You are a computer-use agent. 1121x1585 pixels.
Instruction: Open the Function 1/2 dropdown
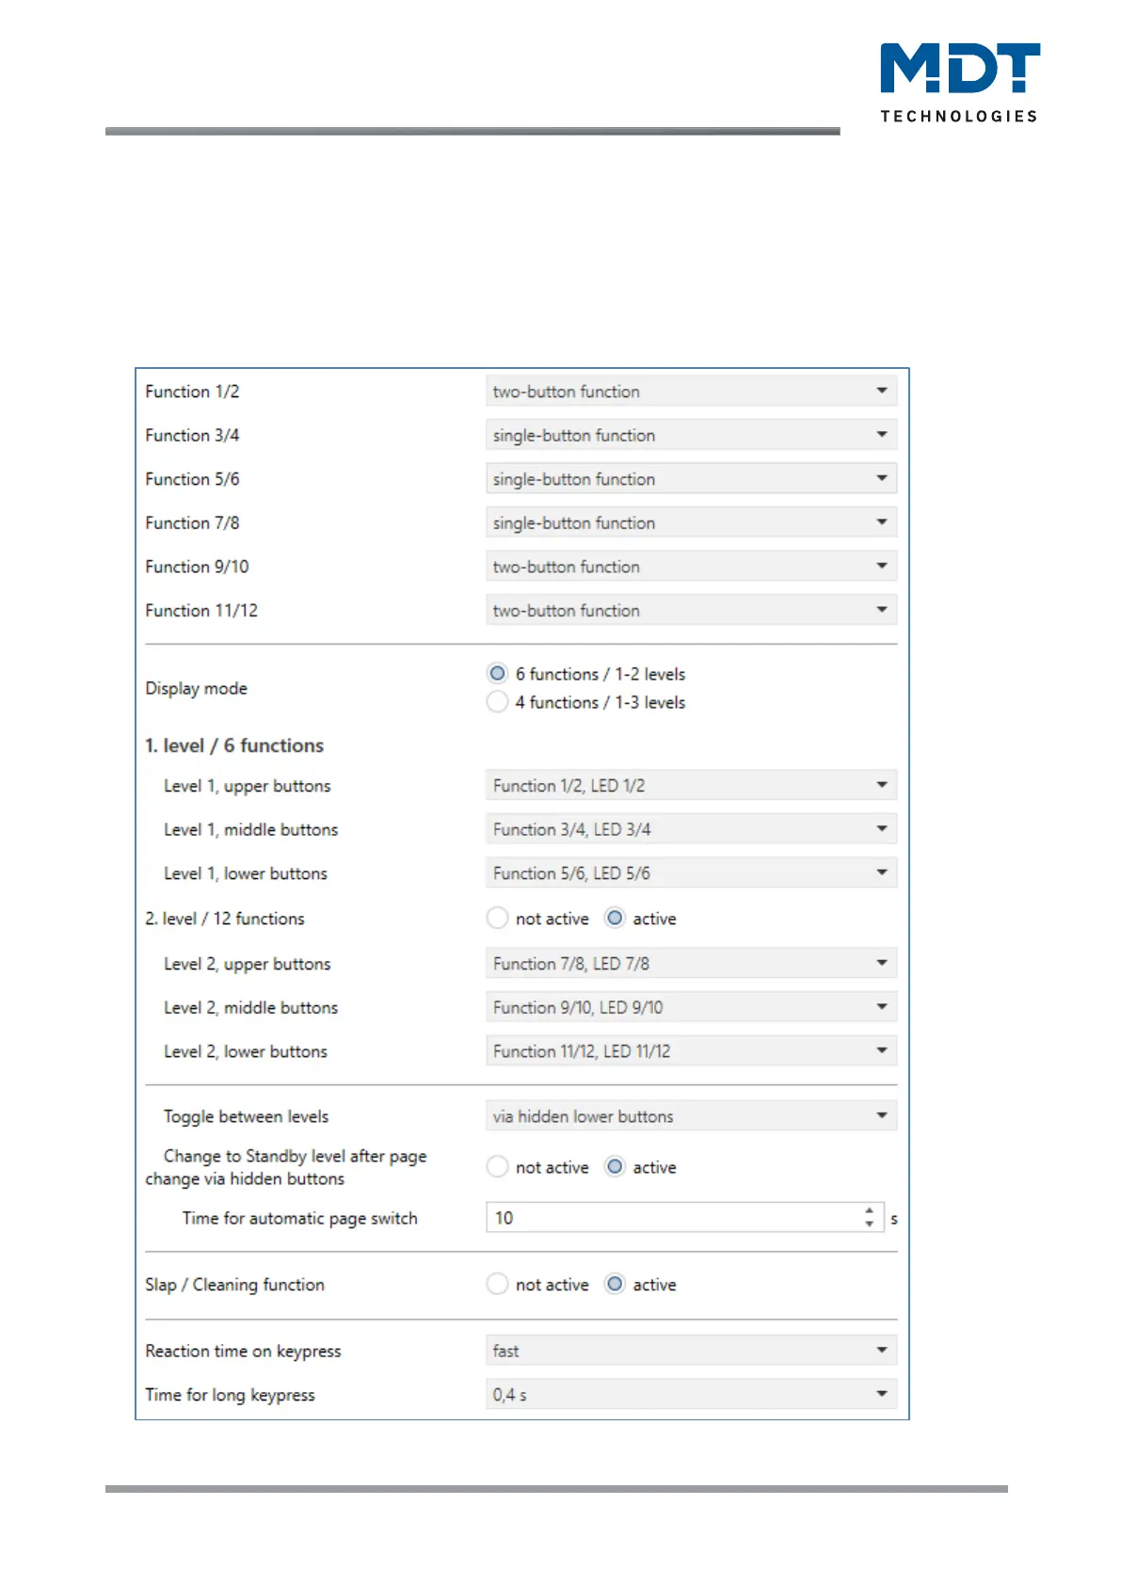691,391
